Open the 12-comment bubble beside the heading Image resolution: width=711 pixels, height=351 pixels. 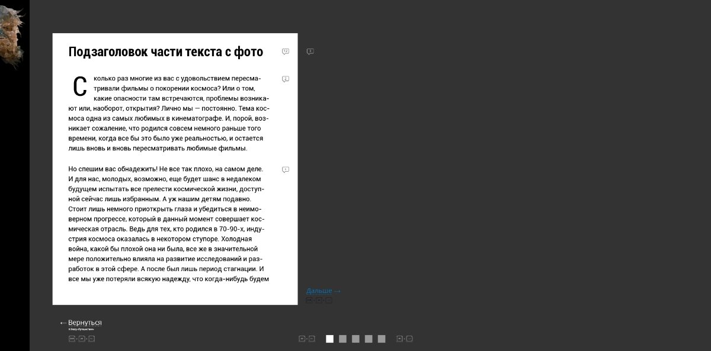pos(286,51)
